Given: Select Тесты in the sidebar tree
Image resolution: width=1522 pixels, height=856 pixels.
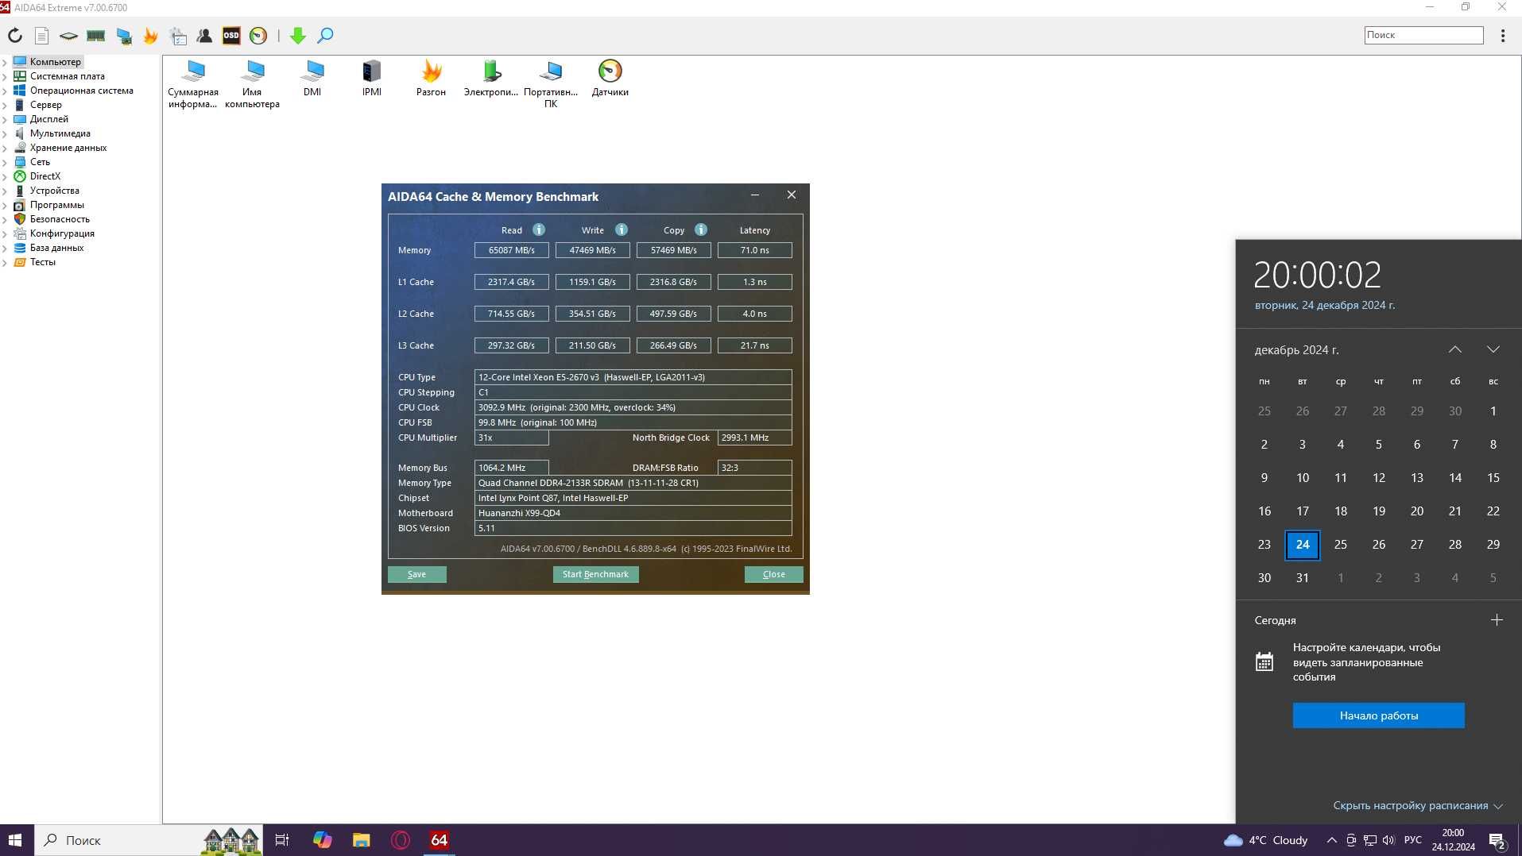Looking at the screenshot, I should pyautogui.click(x=43, y=262).
